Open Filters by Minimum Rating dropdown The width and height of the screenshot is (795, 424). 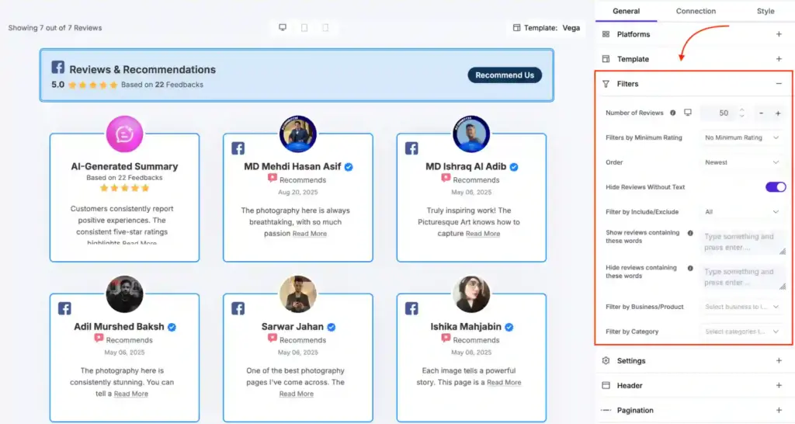(741, 137)
